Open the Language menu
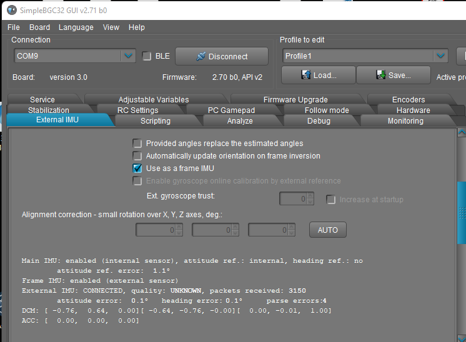 76,27
